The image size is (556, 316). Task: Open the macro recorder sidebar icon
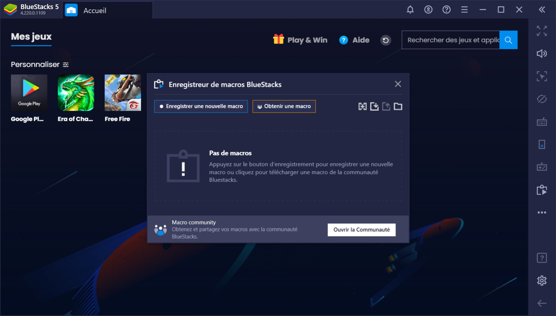(542, 190)
